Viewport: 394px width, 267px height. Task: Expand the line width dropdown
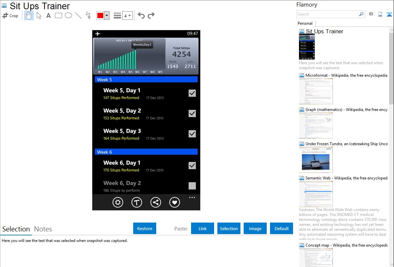point(128,15)
